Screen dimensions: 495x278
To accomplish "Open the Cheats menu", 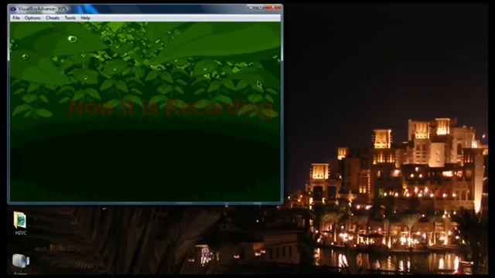I will click(x=53, y=18).
